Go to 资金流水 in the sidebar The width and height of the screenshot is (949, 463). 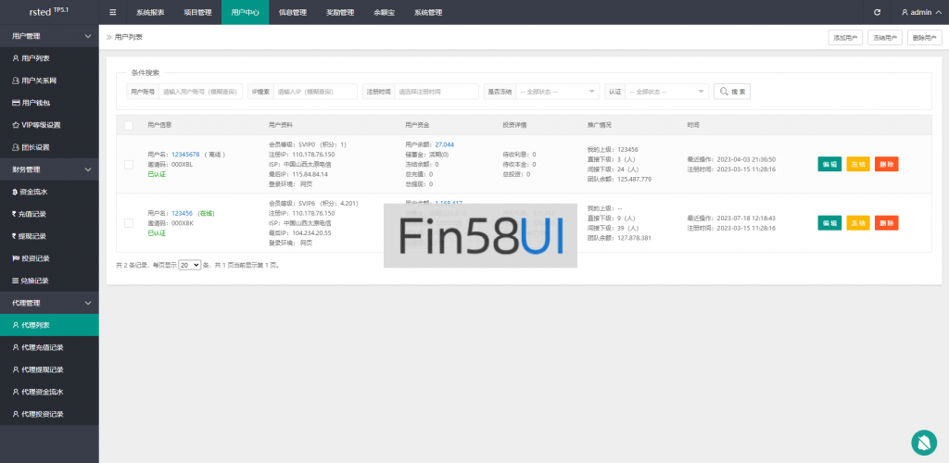[35, 192]
